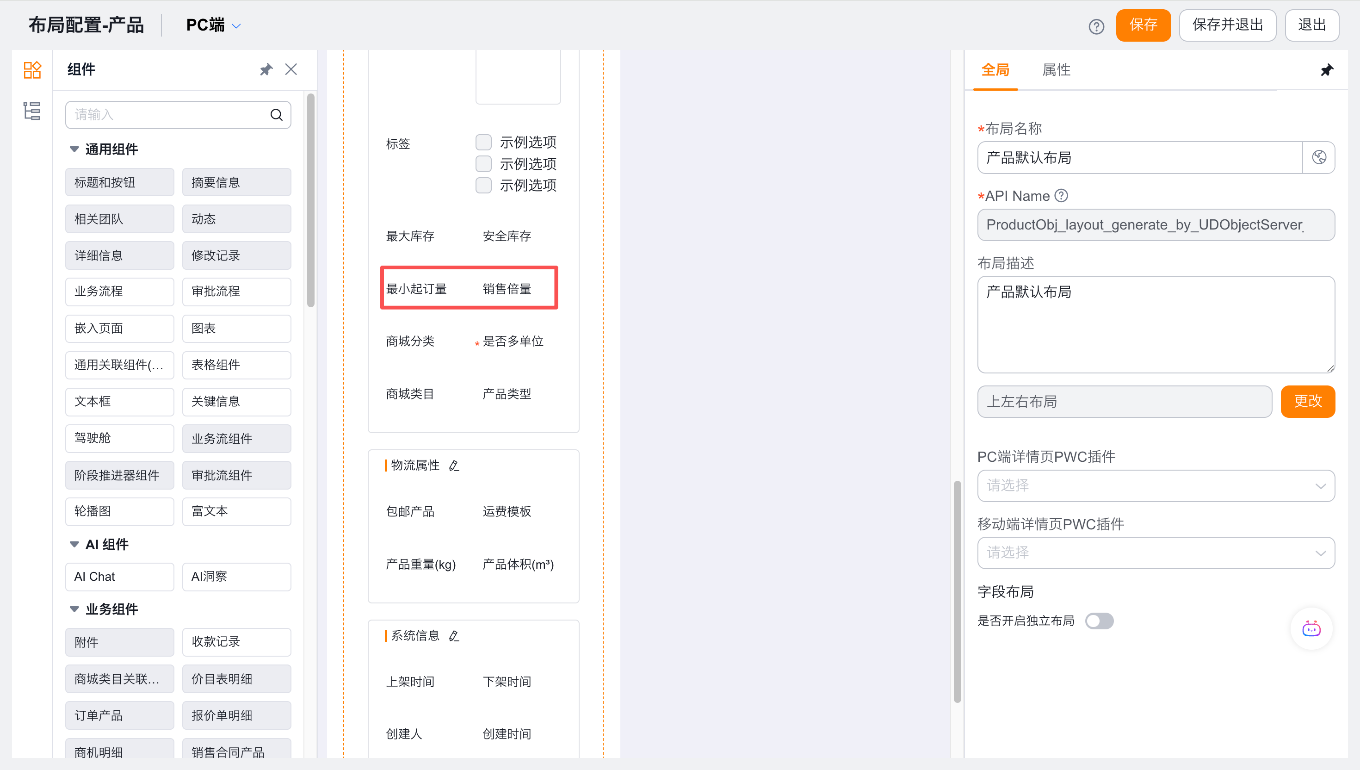Click the components grid icon in left sidebar
Viewport: 1360px width, 770px height.
[32, 70]
